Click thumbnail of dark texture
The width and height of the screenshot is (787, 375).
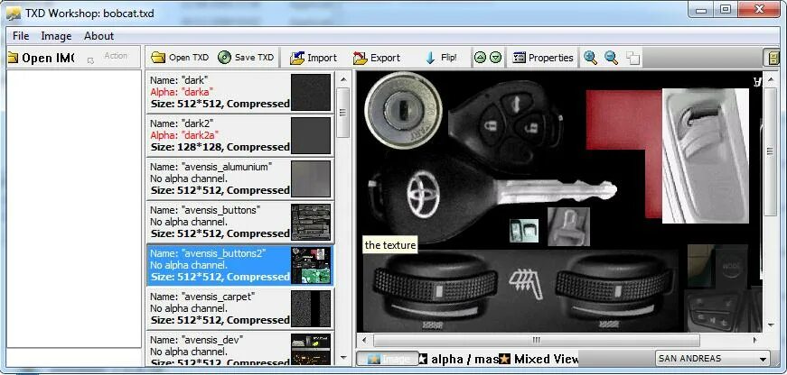[311, 92]
